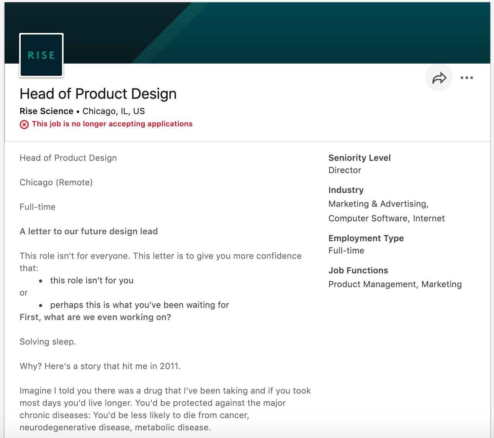The image size is (494, 438).
Task: Click the Employment Type heading
Action: (366, 238)
